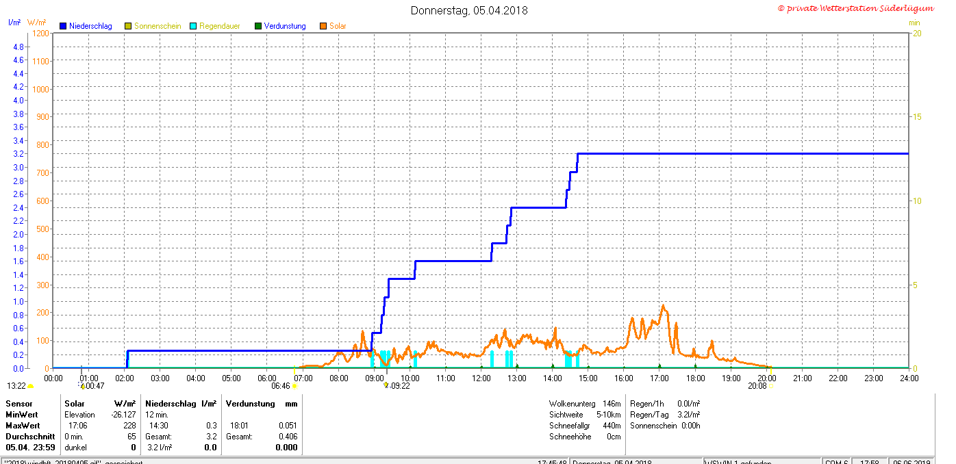The height and width of the screenshot is (464, 956).
Task: Select the Verdunstung label in the legend
Action: click(x=285, y=26)
